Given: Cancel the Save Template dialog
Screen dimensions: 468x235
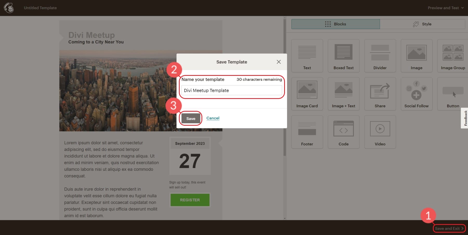Looking at the screenshot, I should [213, 118].
